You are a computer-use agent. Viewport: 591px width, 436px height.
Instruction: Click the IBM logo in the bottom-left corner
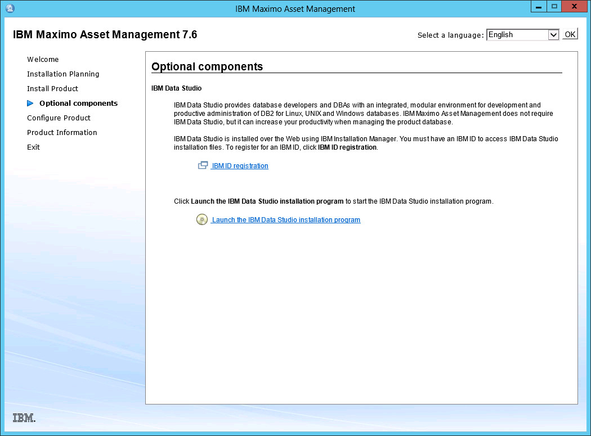[24, 418]
